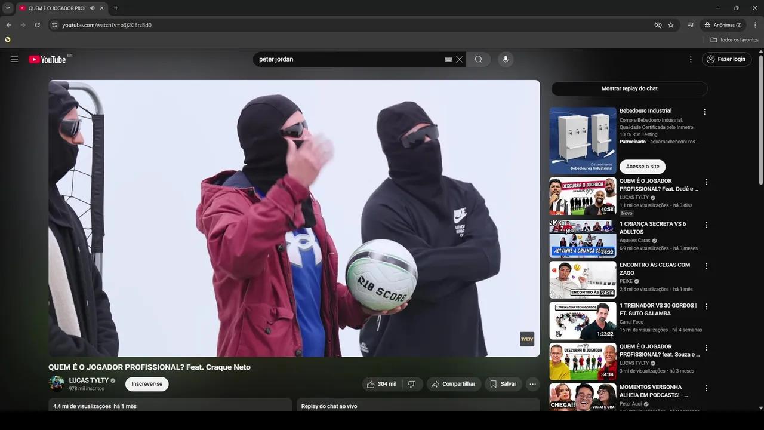Open options for feat. Souza video
The height and width of the screenshot is (430, 764).
tap(706, 348)
